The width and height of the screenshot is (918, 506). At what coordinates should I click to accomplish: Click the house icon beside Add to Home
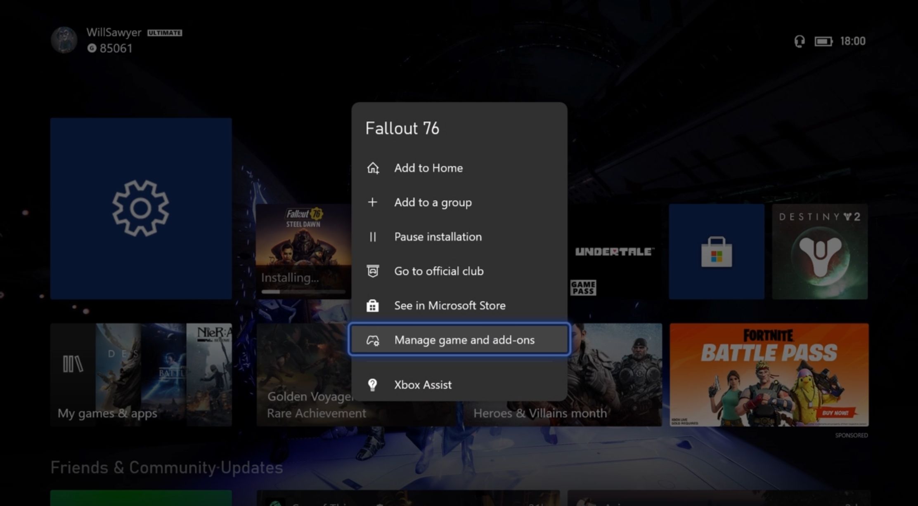pos(373,168)
